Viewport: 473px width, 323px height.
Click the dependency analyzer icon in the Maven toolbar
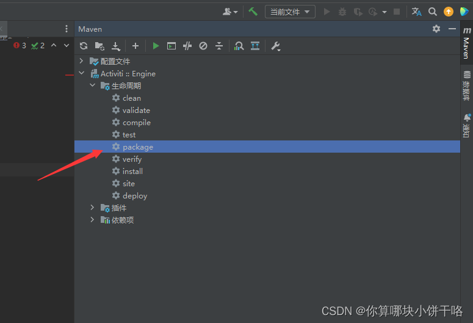pyautogui.click(x=239, y=46)
